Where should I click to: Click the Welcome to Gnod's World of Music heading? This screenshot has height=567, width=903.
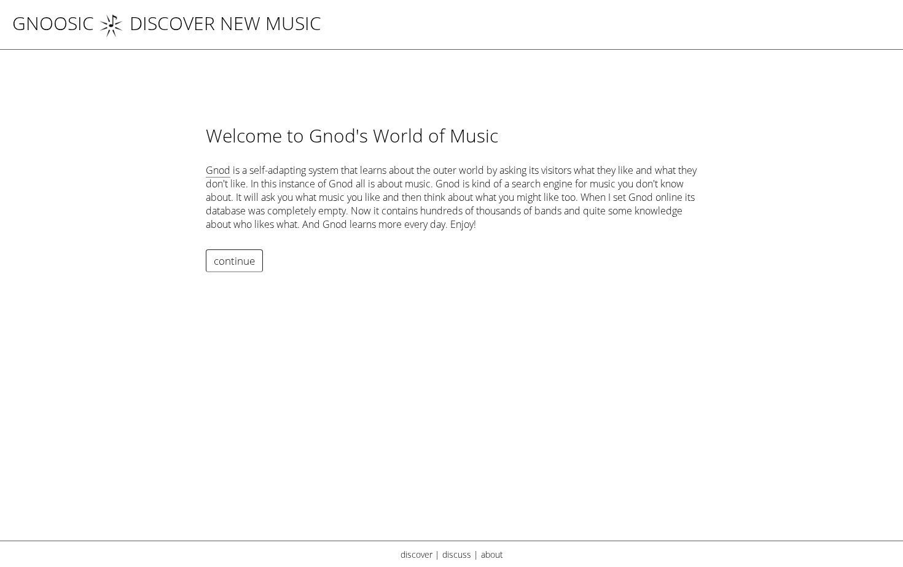point(352,136)
